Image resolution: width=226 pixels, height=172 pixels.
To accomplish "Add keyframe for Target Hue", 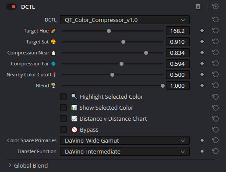I will (x=202, y=31).
